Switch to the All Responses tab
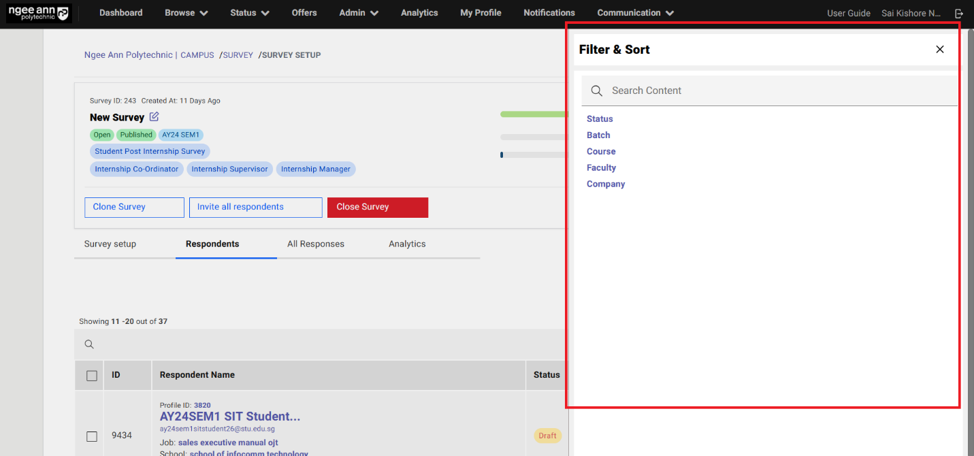The width and height of the screenshot is (974, 456). (x=316, y=244)
